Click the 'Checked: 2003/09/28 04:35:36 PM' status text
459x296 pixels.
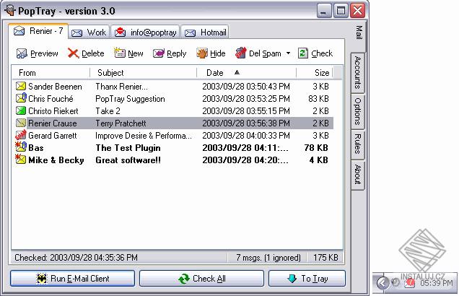76,258
